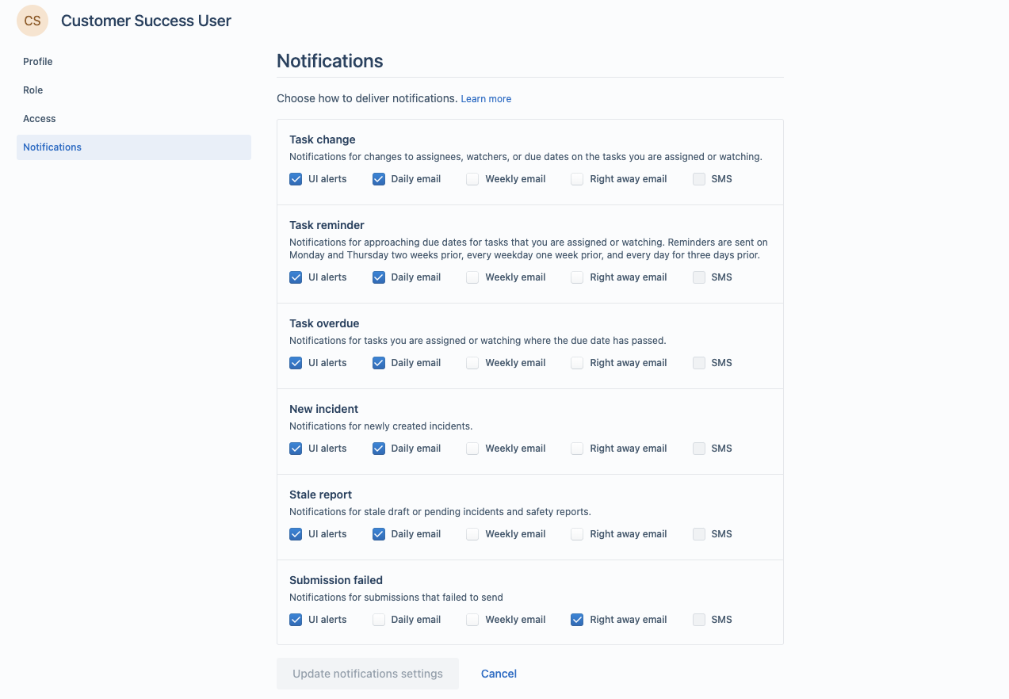Click the Customer Success User name

tap(146, 21)
